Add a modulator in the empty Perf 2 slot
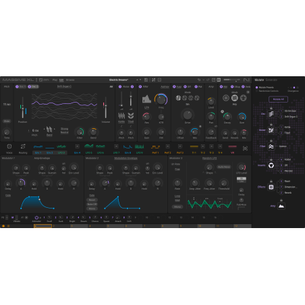The width and height of the screenshot is (305, 305). [167, 146]
